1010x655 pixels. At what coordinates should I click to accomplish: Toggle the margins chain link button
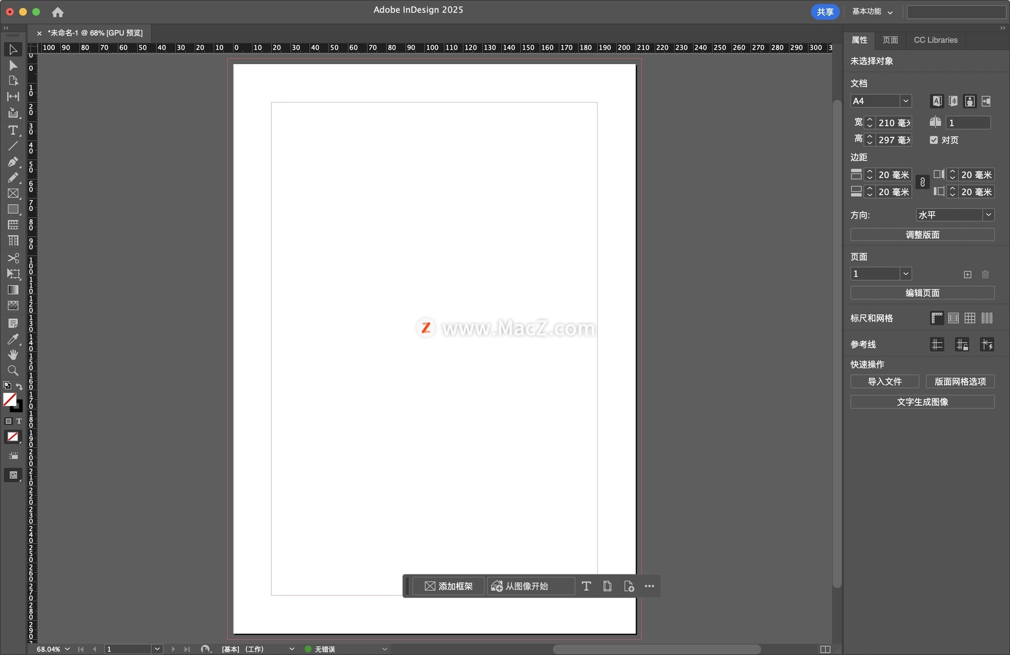pos(922,183)
